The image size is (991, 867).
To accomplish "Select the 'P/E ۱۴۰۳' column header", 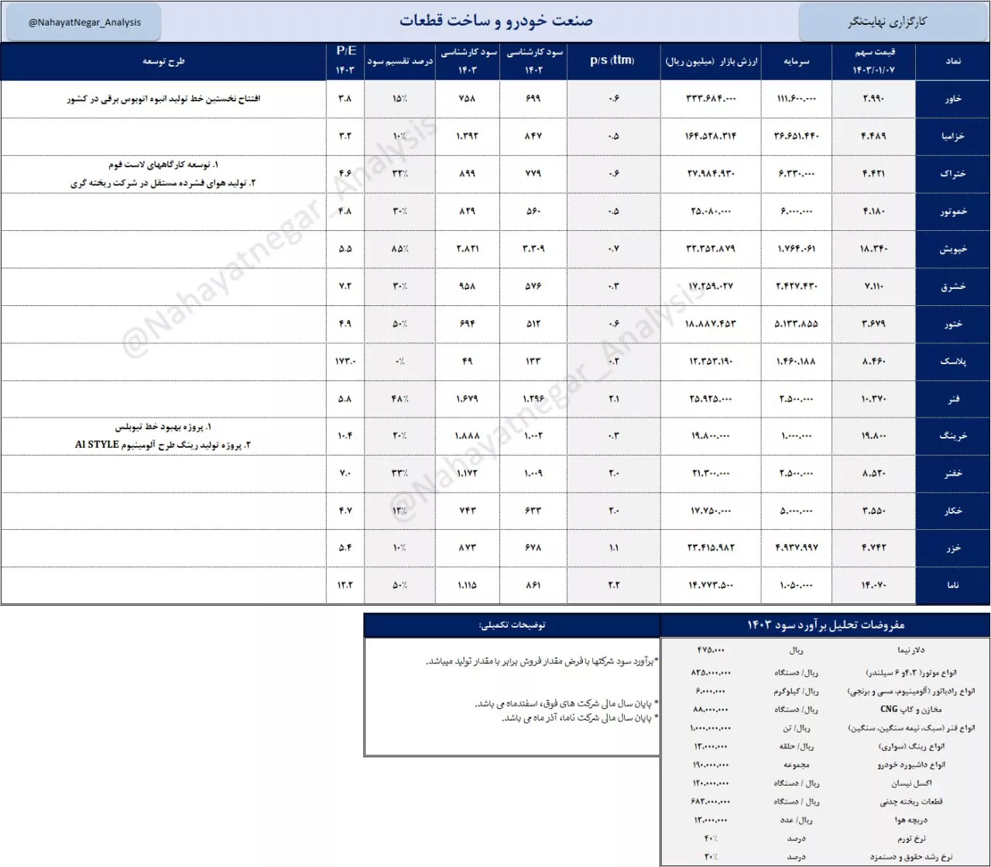I will pos(345,61).
